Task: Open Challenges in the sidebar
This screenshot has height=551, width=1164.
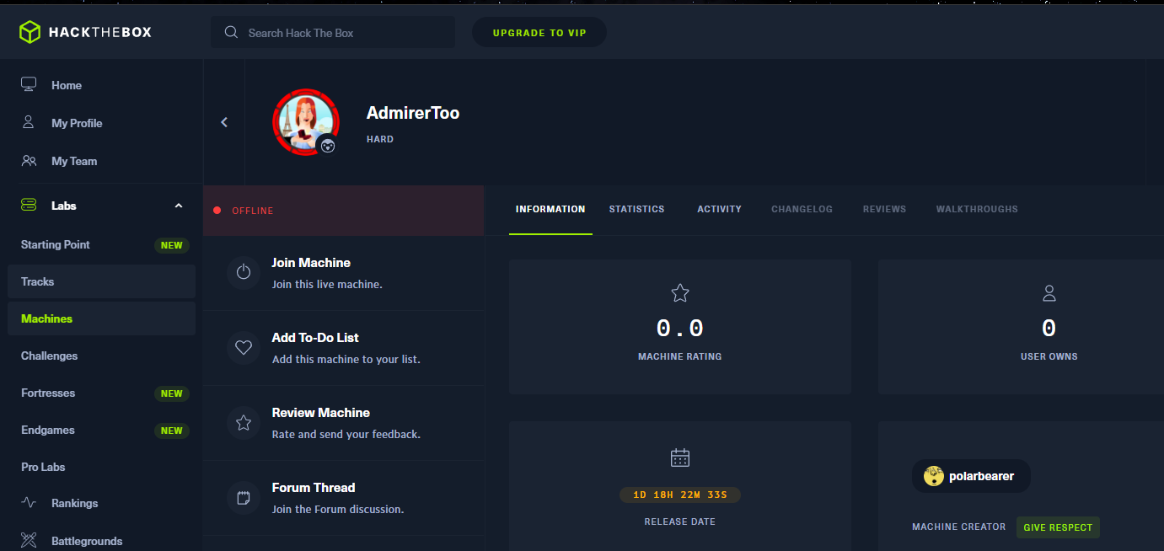Action: 50,356
